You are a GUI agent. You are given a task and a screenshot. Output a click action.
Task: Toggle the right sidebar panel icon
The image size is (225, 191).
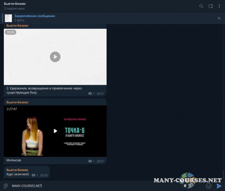pos(211,6)
